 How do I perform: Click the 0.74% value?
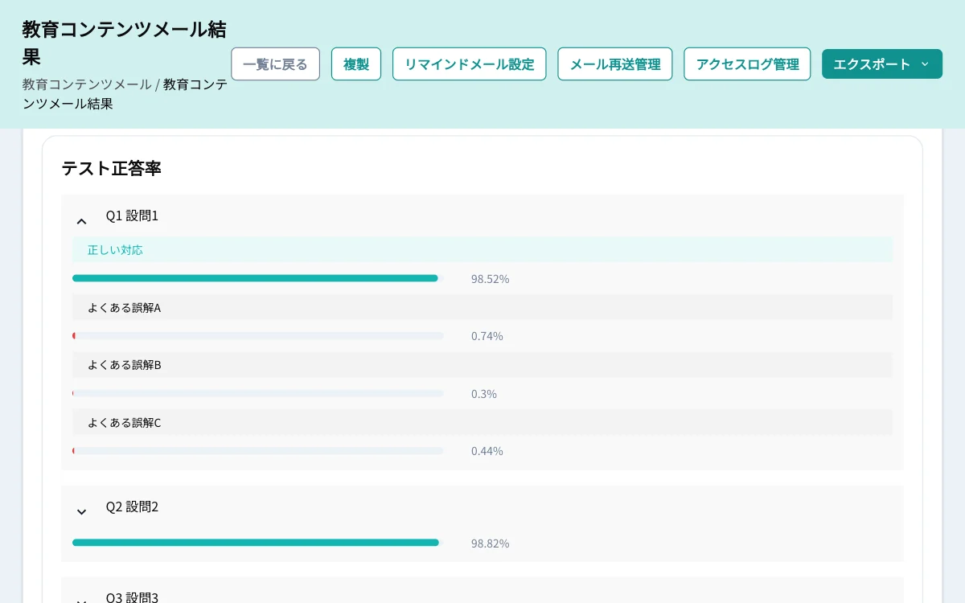pyautogui.click(x=487, y=336)
